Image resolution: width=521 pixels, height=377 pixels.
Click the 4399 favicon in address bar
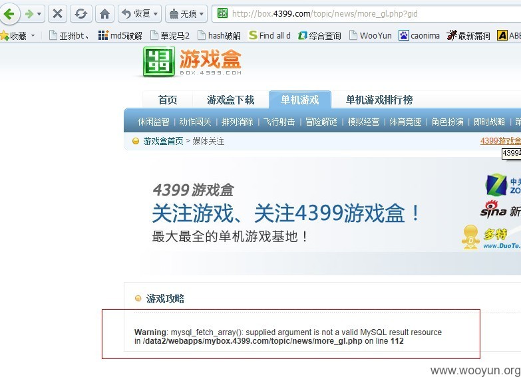(222, 13)
